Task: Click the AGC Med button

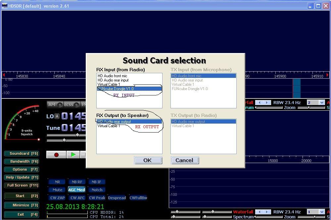Action: [77, 190]
